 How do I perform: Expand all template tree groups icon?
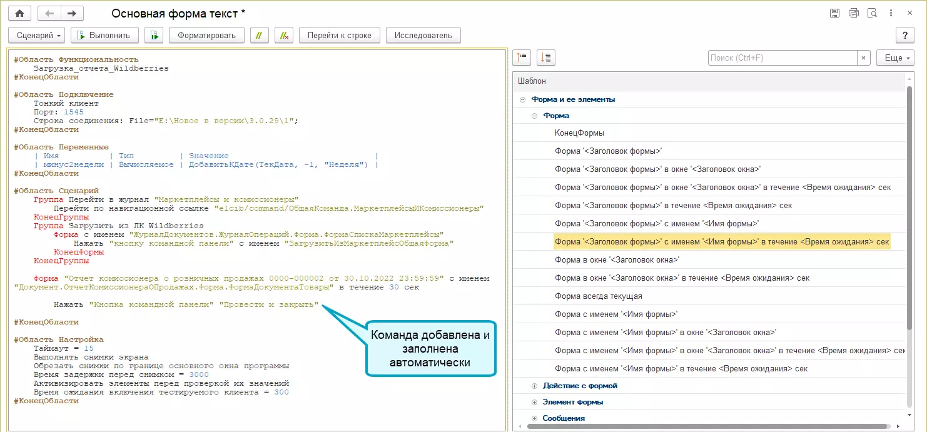click(x=546, y=58)
